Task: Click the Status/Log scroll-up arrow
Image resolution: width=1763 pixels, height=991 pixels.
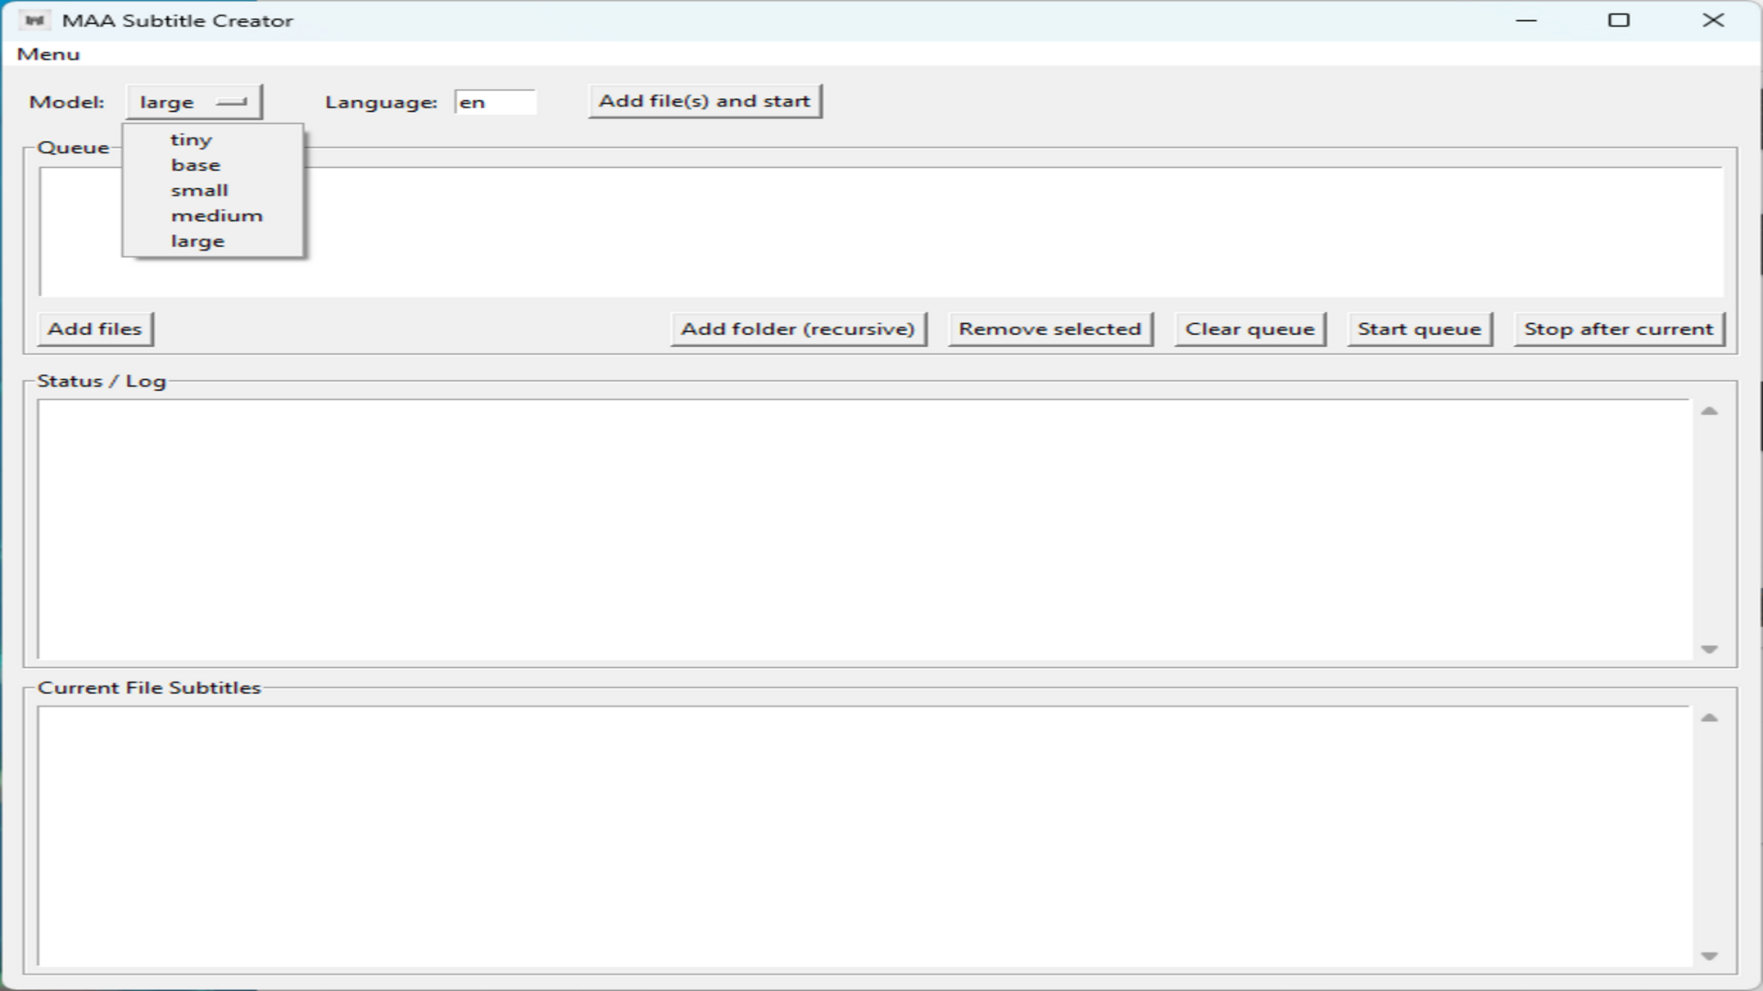Action: click(1710, 409)
